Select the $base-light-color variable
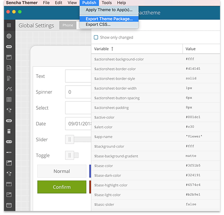The width and height of the screenshot is (224, 215). point(107,195)
